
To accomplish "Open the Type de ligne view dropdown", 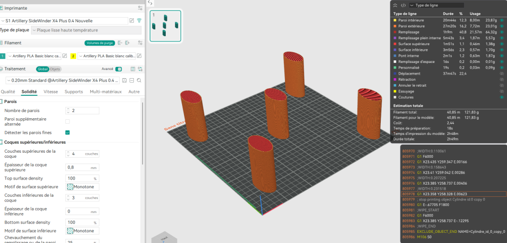I will click(x=436, y=5).
